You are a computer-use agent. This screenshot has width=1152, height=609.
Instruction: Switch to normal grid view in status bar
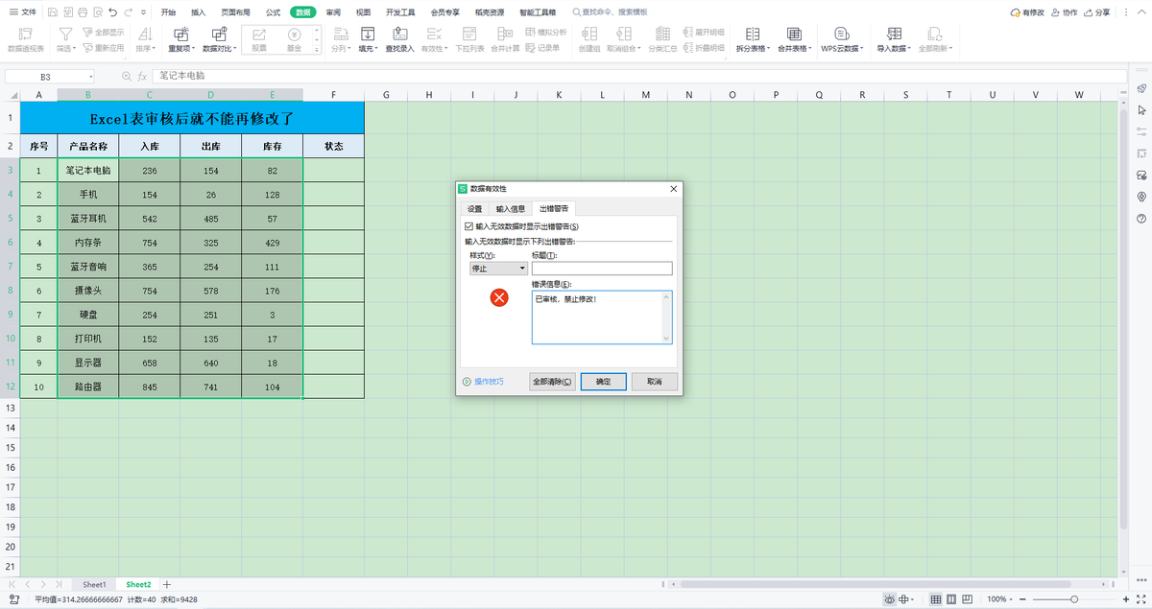click(934, 598)
